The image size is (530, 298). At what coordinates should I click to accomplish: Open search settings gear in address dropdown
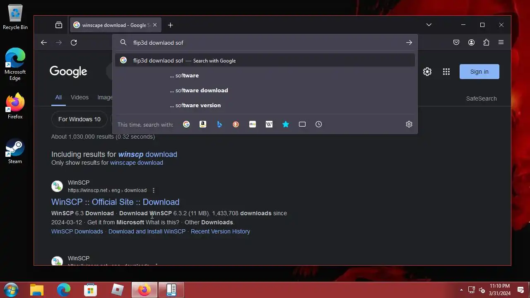(x=409, y=124)
